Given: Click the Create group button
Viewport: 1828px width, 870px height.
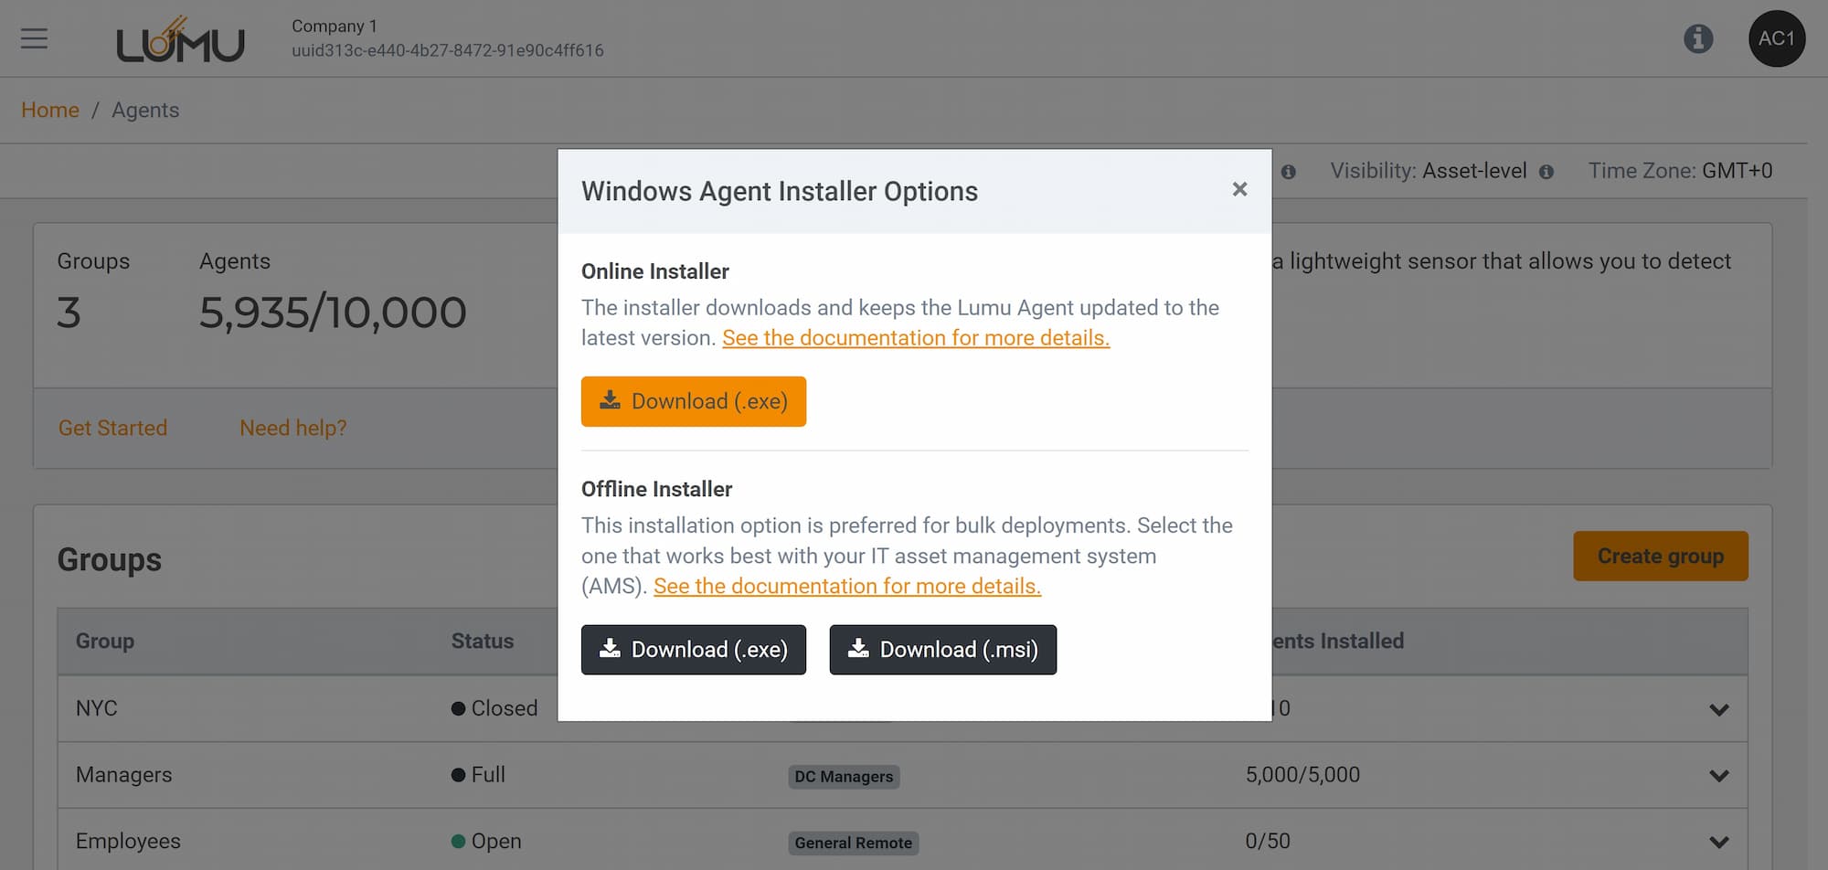Looking at the screenshot, I should [x=1660, y=556].
